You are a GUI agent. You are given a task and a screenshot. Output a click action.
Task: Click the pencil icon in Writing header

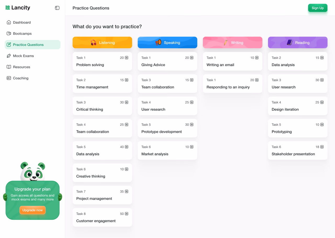pos(225,43)
